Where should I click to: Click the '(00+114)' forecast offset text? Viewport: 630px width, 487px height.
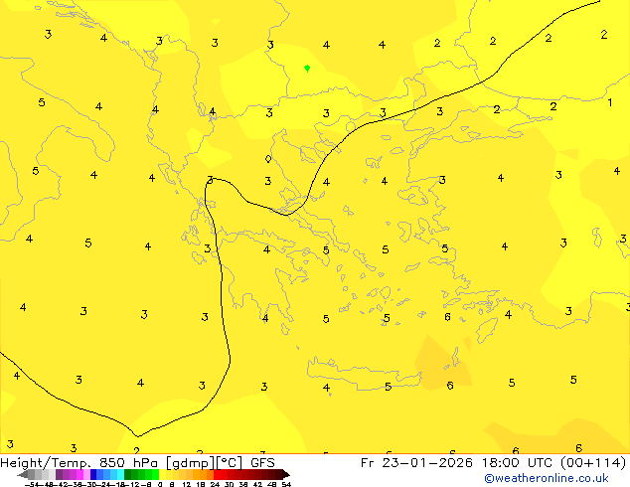(x=593, y=463)
